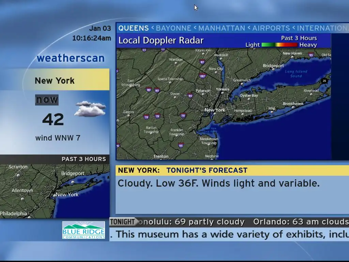Click 'Scranton' on the small map
The image size is (349, 262).
pyautogui.click(x=18, y=167)
